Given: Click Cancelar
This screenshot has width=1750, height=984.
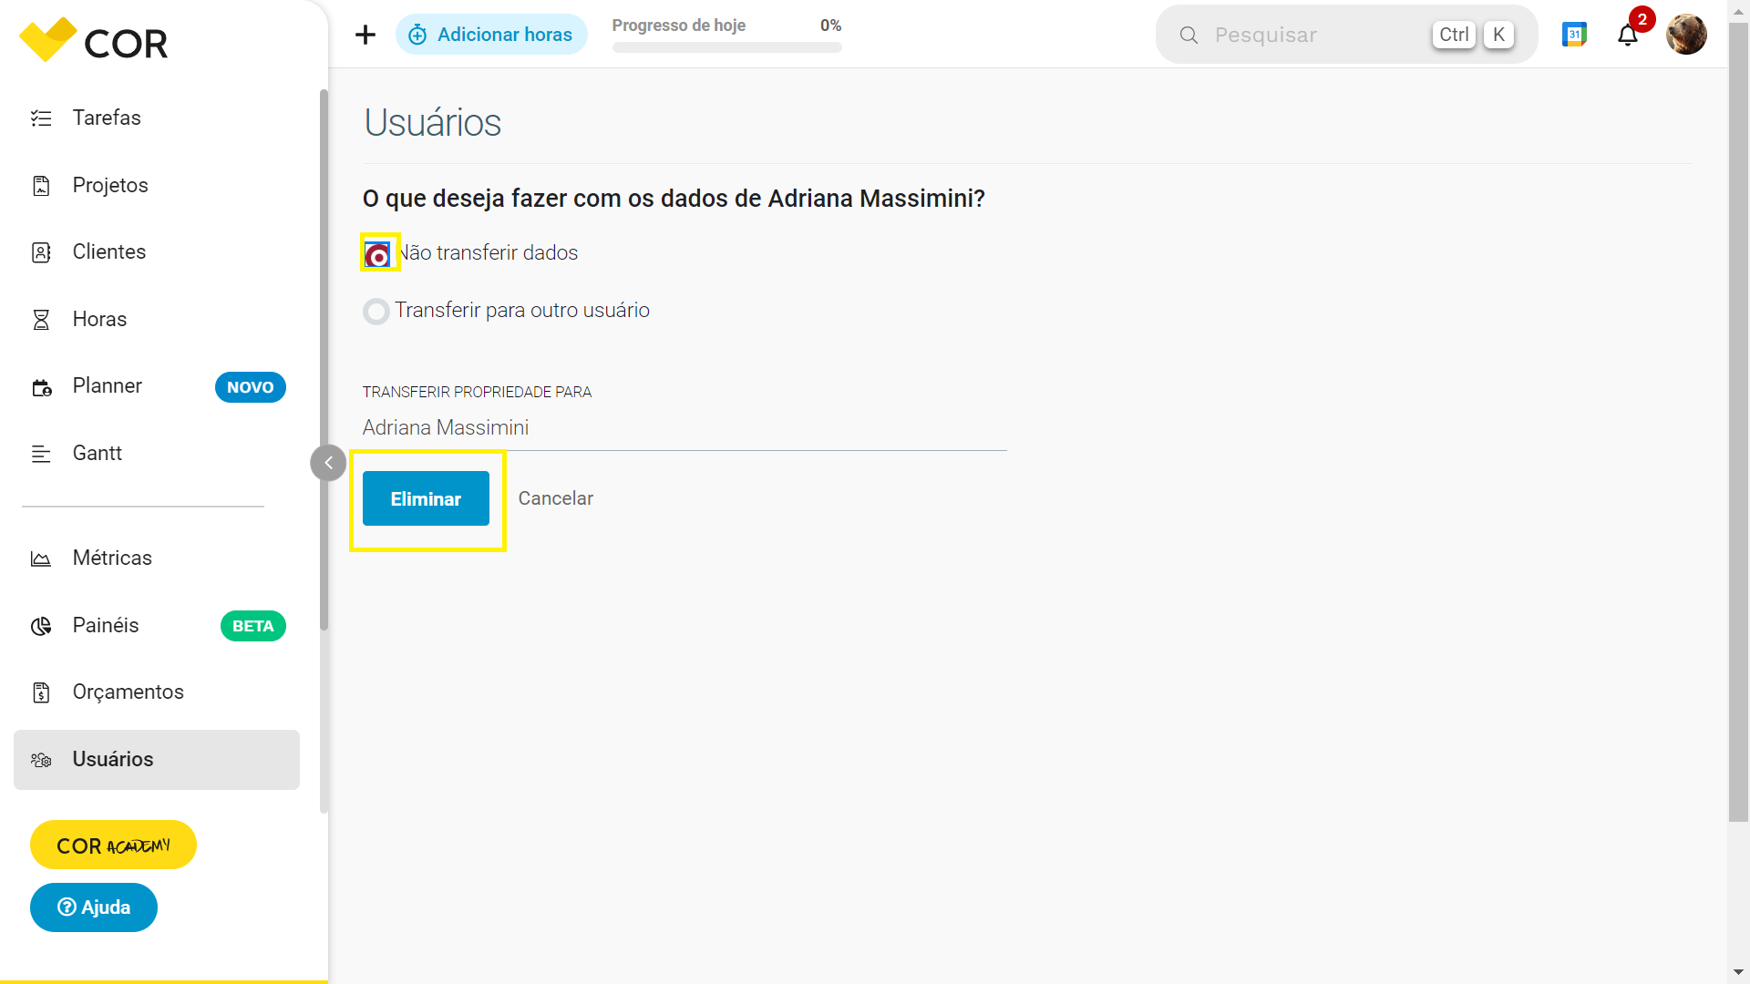Looking at the screenshot, I should tap(556, 498).
